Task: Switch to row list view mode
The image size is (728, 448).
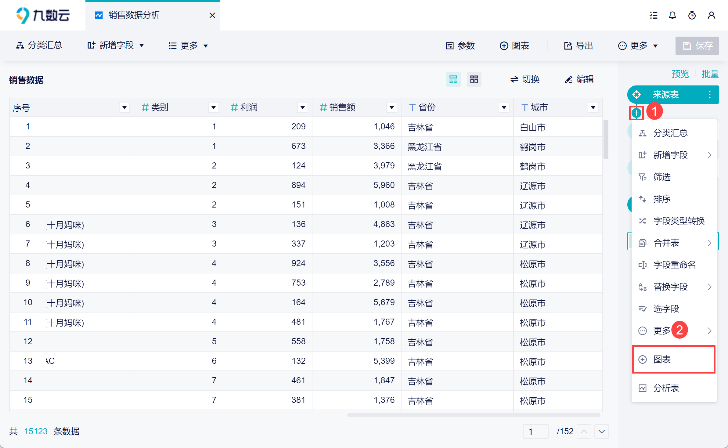Action: [x=453, y=79]
